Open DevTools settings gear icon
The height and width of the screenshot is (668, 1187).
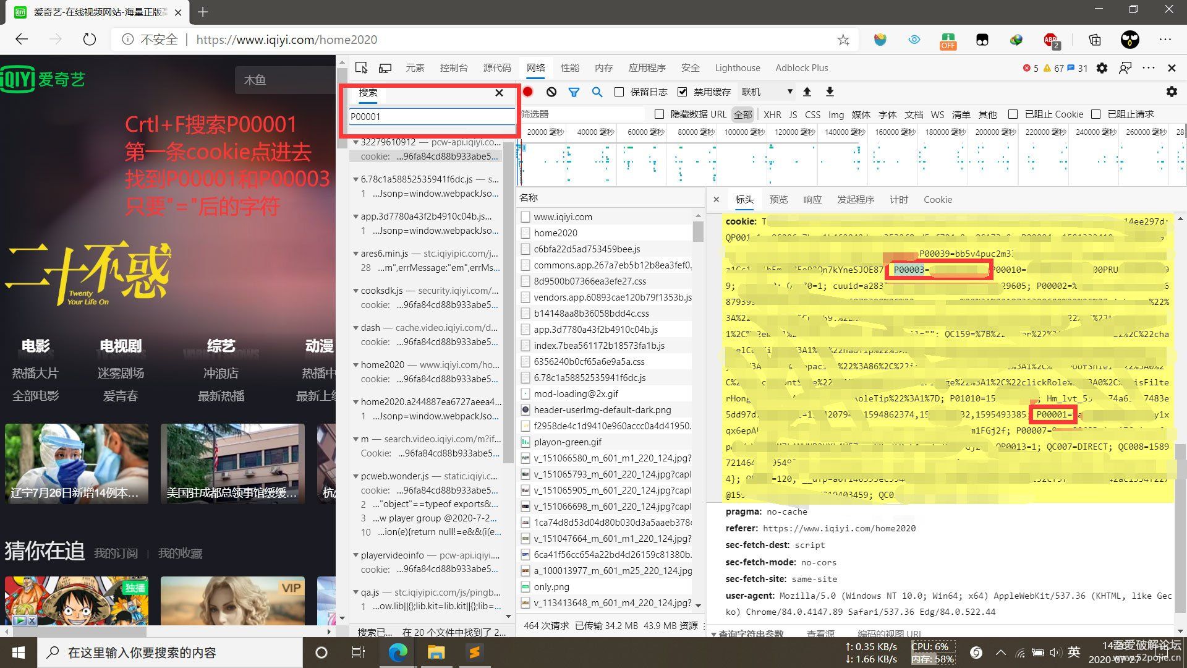point(1102,68)
